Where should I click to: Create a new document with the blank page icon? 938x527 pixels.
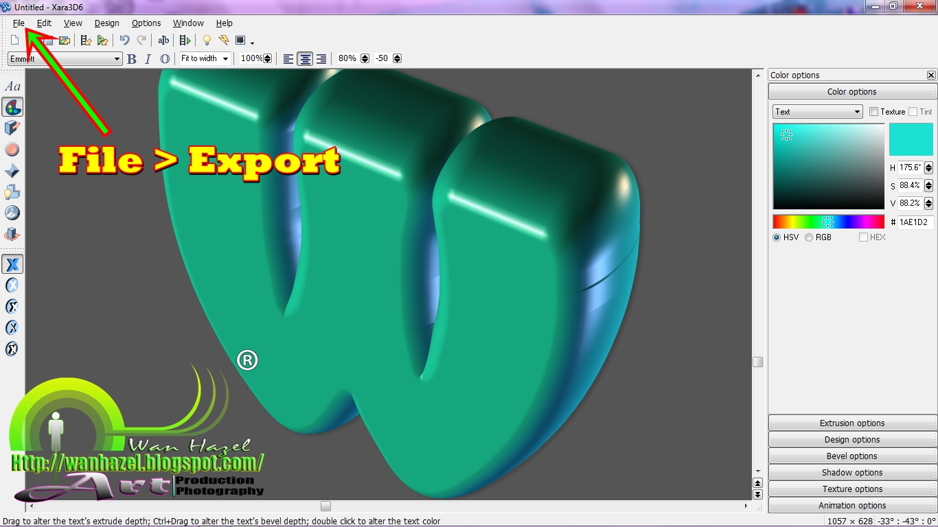pos(14,40)
